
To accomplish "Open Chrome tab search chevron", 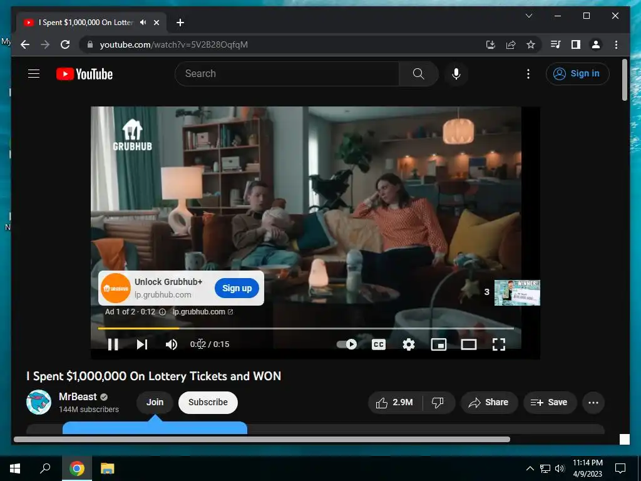I will click(528, 16).
